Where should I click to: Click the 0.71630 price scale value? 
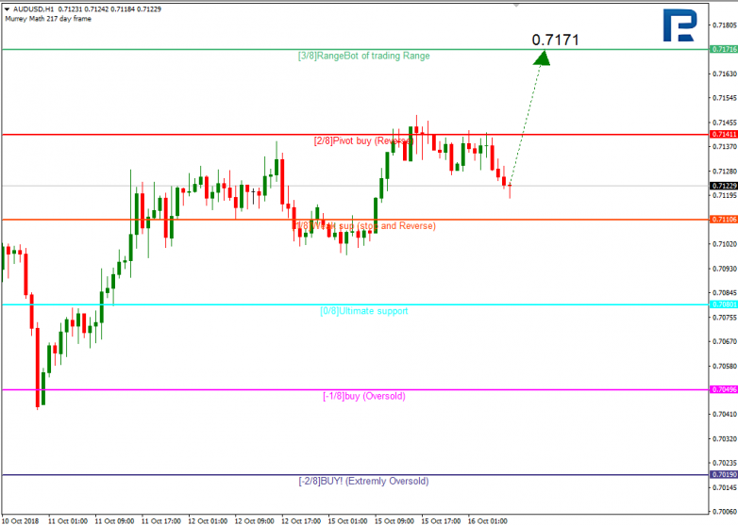coord(725,74)
